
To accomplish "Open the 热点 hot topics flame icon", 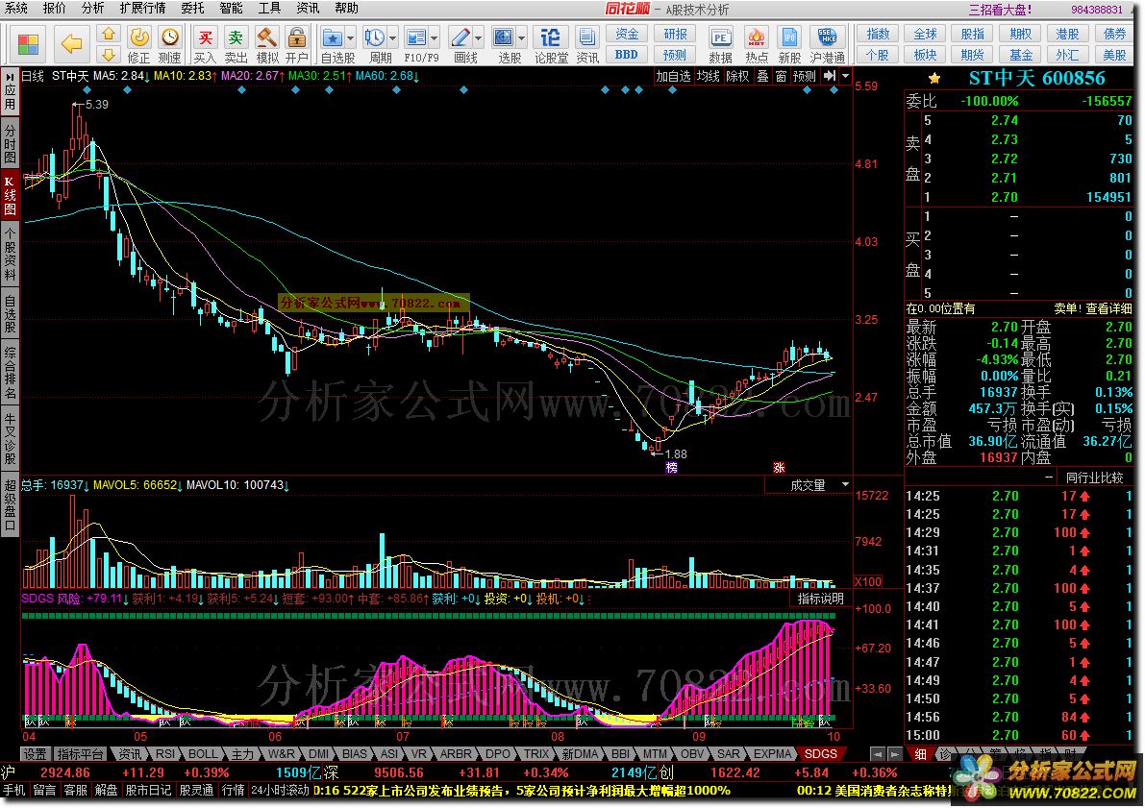I will [757, 44].
